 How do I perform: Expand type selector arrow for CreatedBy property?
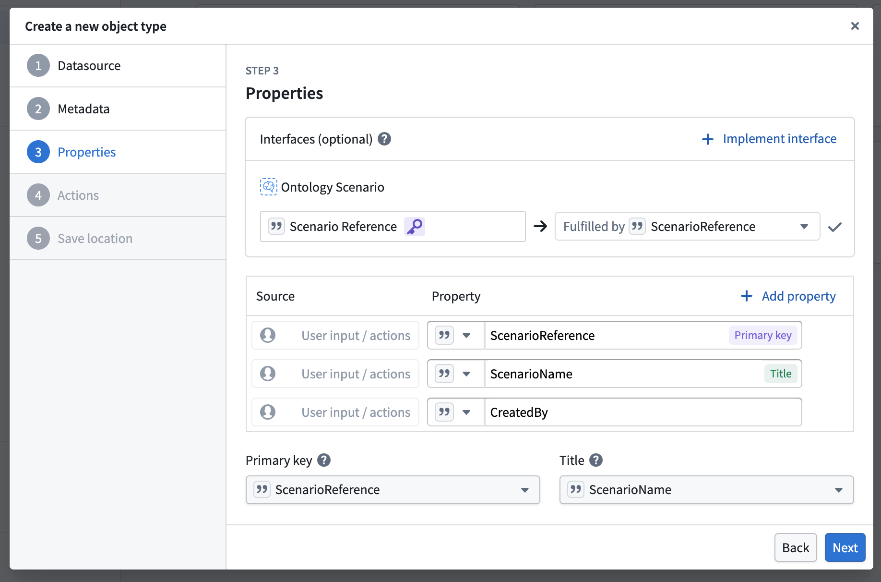tap(466, 412)
